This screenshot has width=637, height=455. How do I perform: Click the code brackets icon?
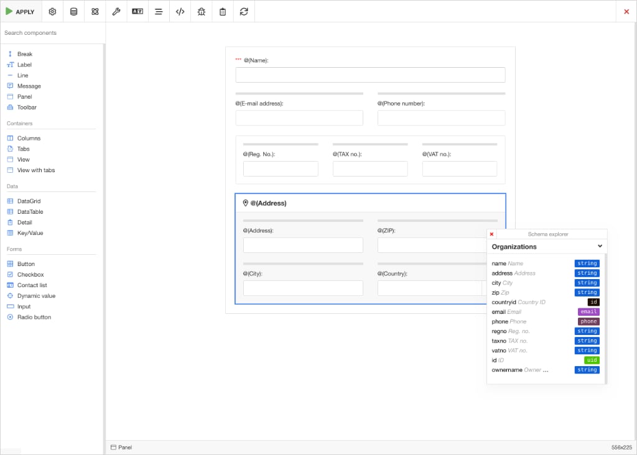(x=180, y=11)
